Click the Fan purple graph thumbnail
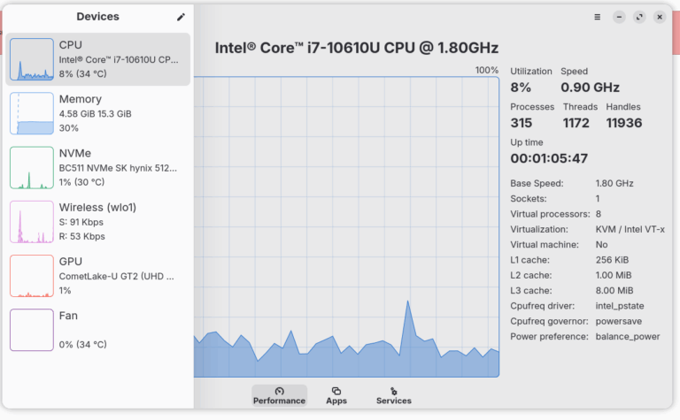 32,330
